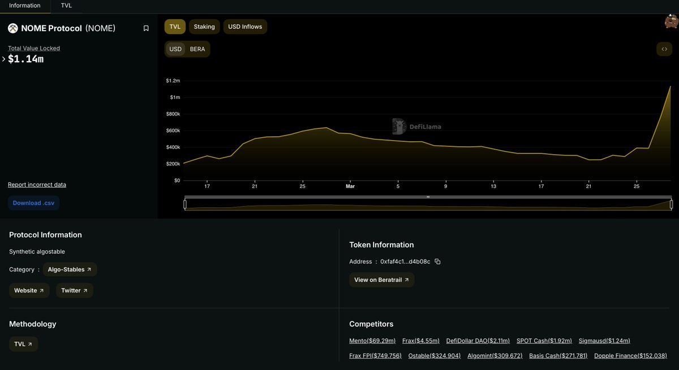Click left handle of chart range slider
The height and width of the screenshot is (370, 679).
coord(185,204)
